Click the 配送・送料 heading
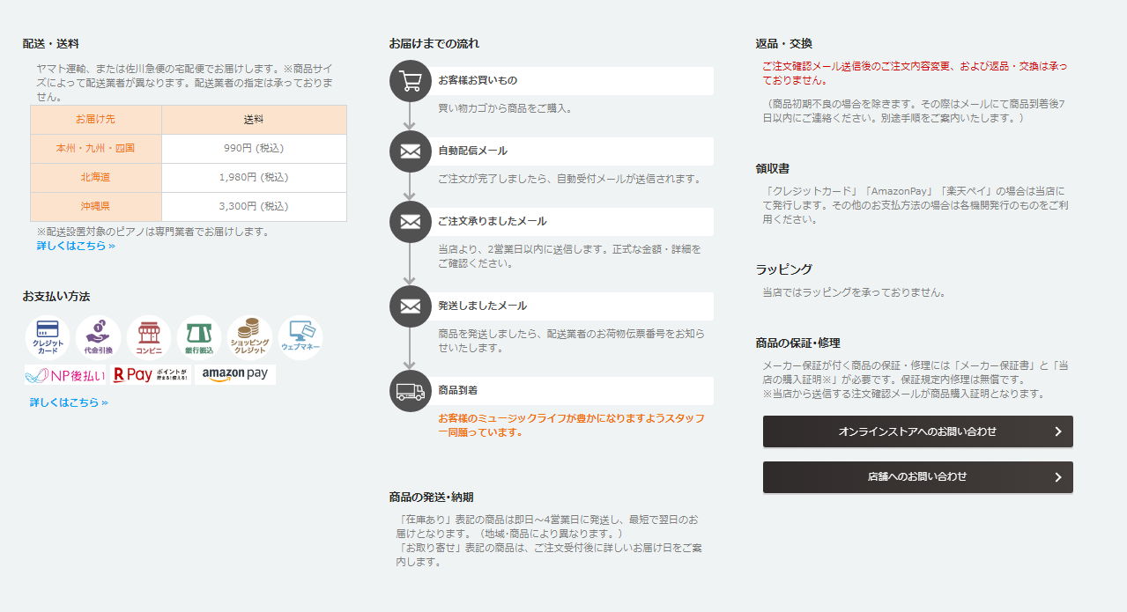Viewport: 1127px width, 612px height. [51, 44]
